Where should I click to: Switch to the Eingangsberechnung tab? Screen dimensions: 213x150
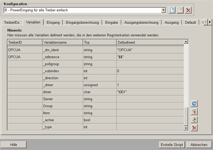(x=82, y=23)
